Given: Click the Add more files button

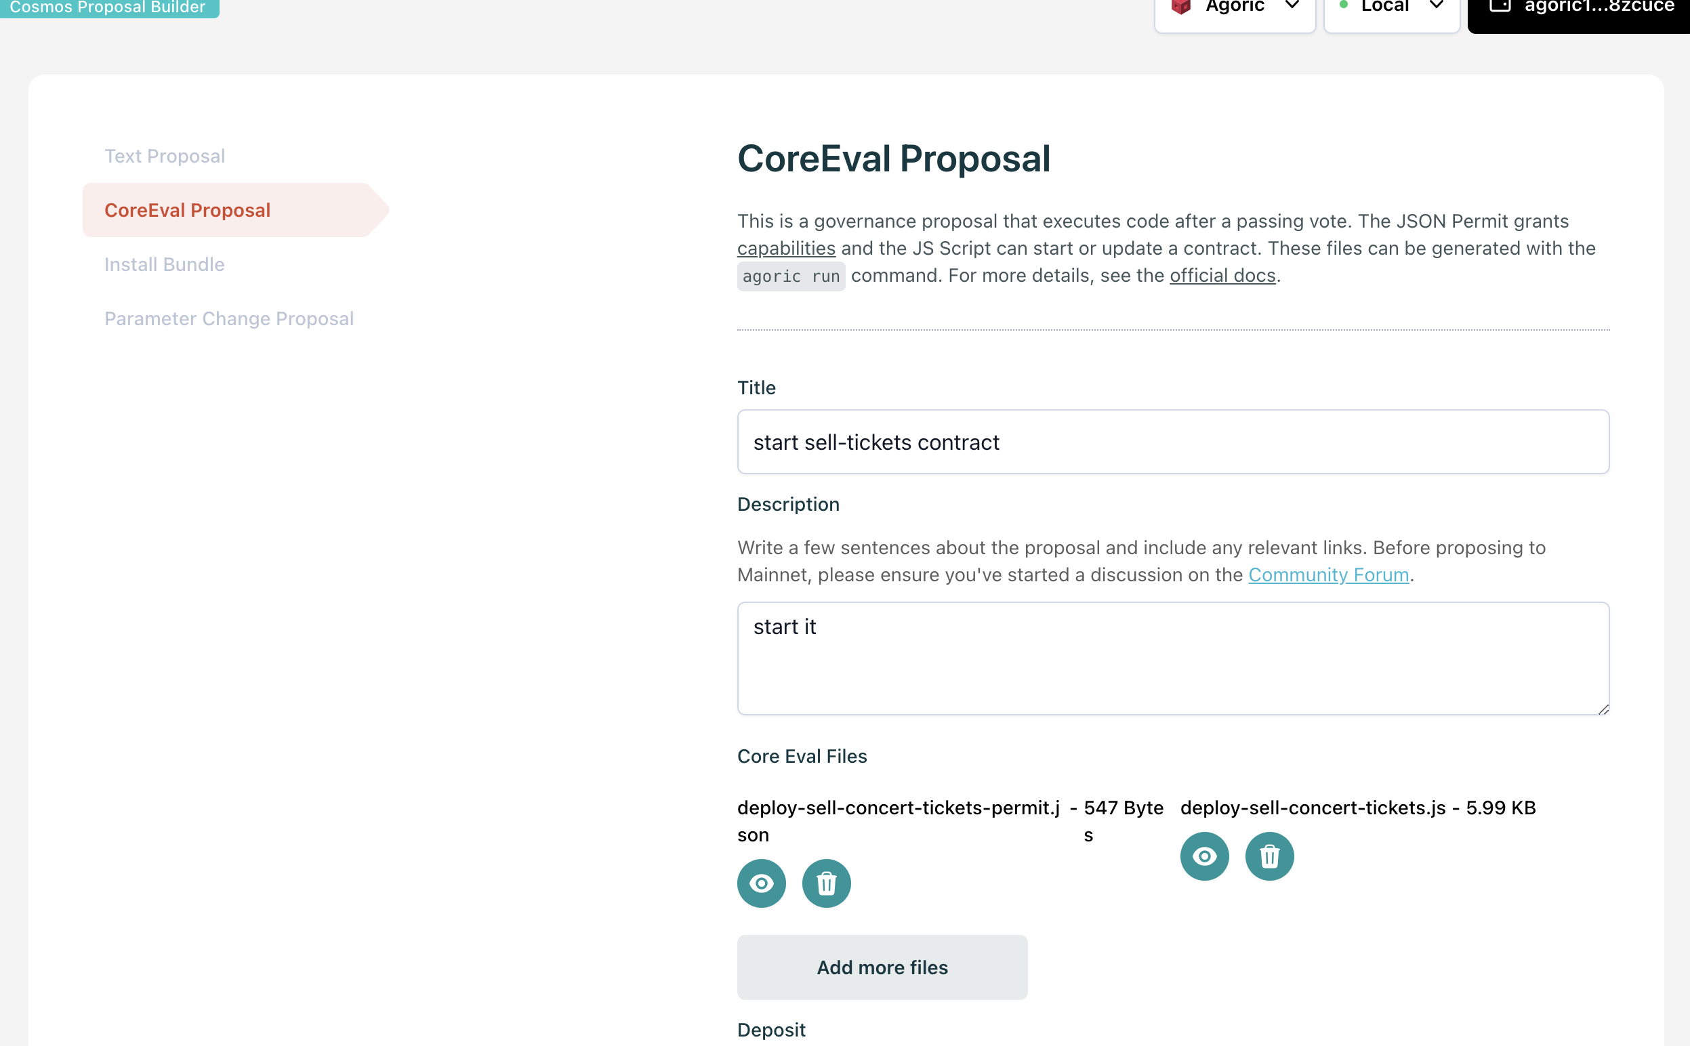Looking at the screenshot, I should (x=882, y=967).
